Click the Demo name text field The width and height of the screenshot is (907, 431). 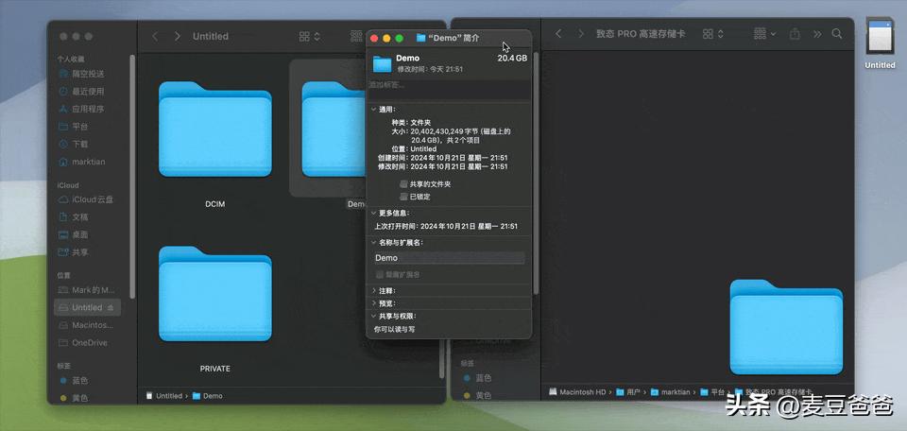pos(449,258)
